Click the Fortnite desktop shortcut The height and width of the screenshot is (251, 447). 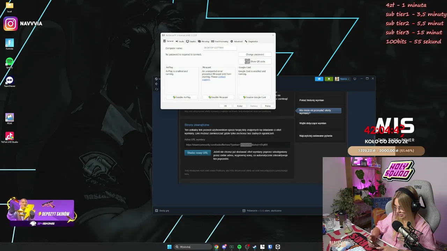pyautogui.click(x=9, y=44)
